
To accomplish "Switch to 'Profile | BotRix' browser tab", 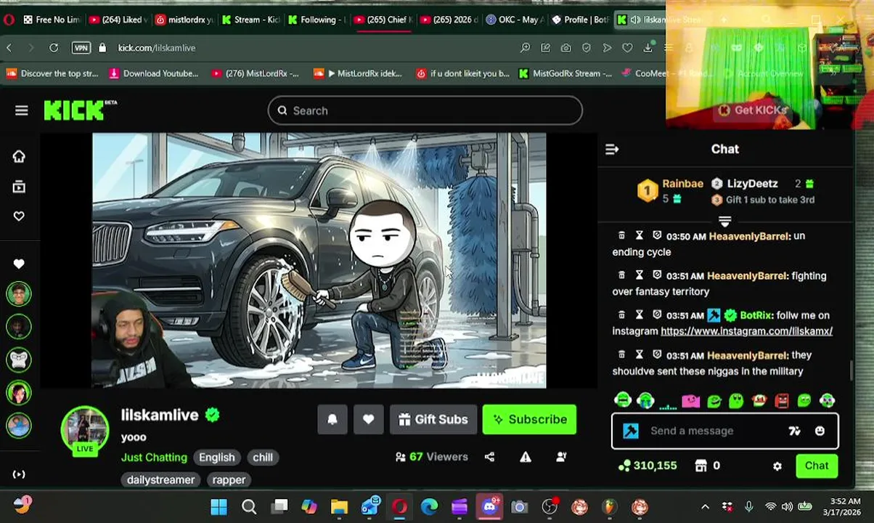I will (x=580, y=20).
